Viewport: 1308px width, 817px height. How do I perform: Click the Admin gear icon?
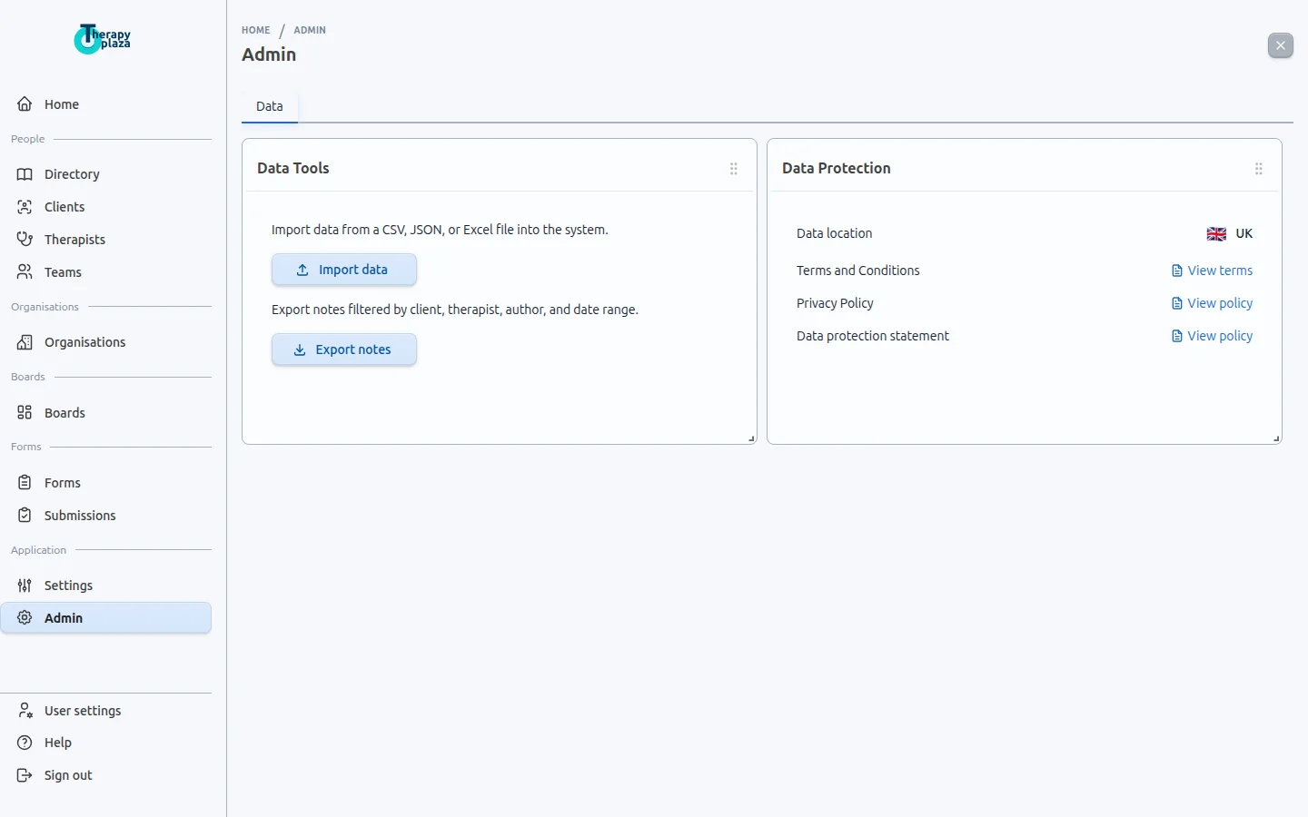25,618
